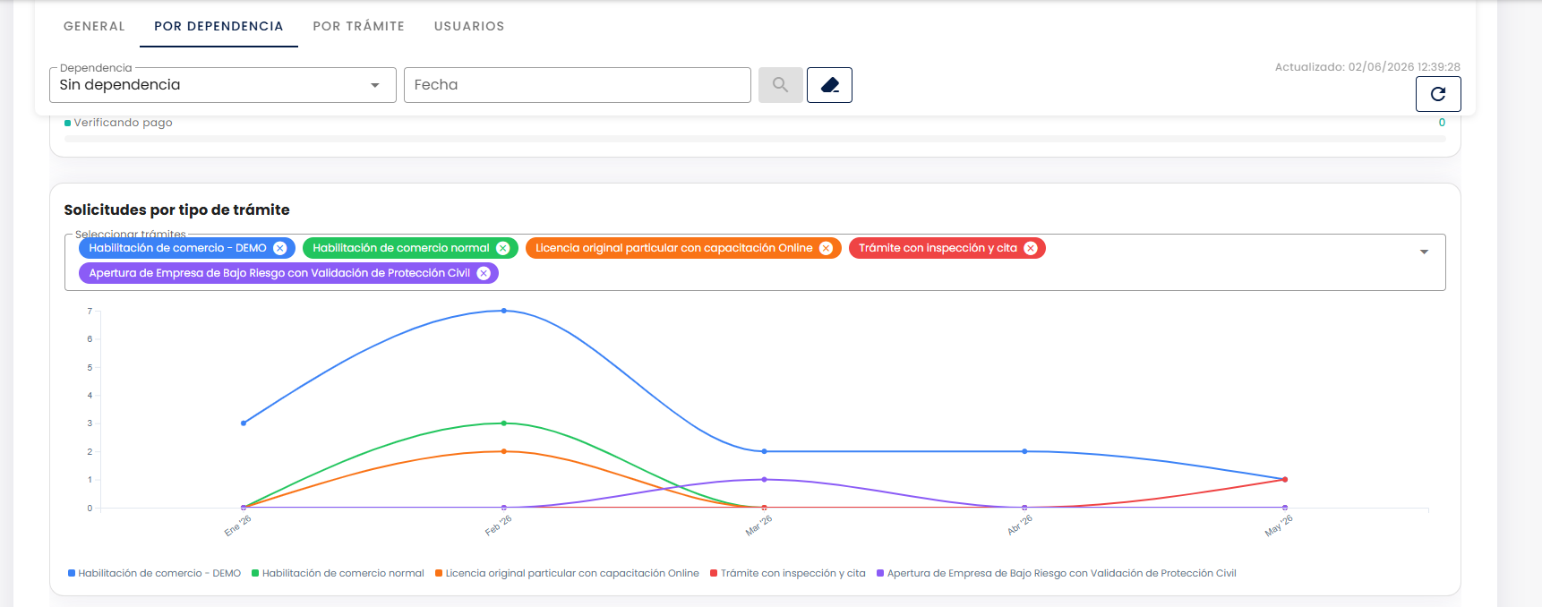1542x607 pixels.
Task: Click the Fecha input field
Action: point(578,85)
